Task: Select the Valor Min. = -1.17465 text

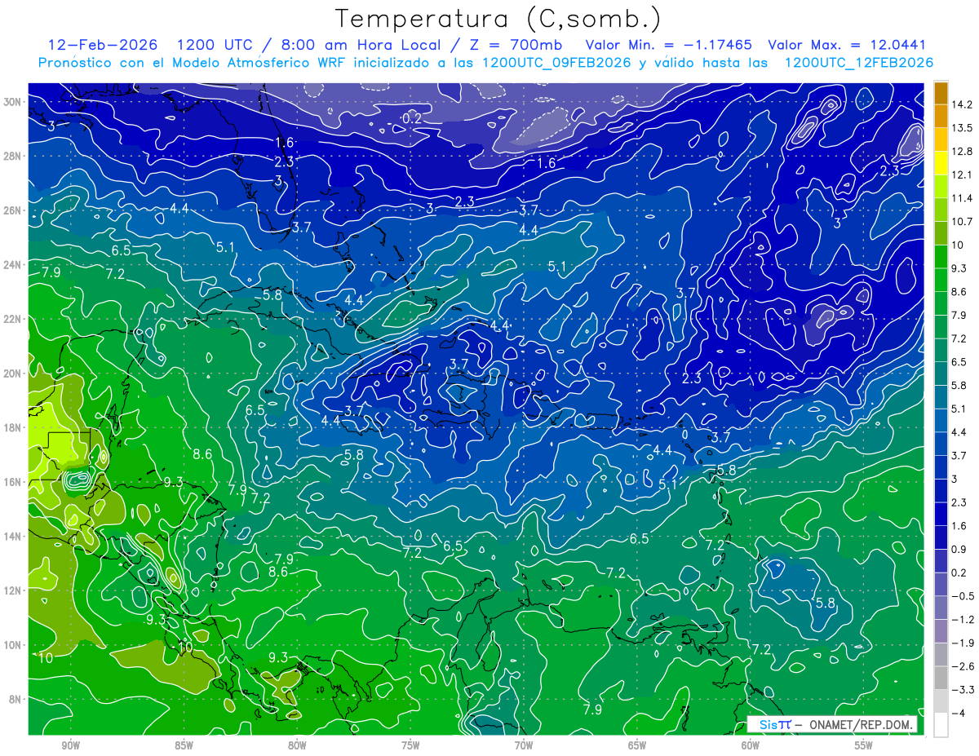Action: (x=669, y=44)
